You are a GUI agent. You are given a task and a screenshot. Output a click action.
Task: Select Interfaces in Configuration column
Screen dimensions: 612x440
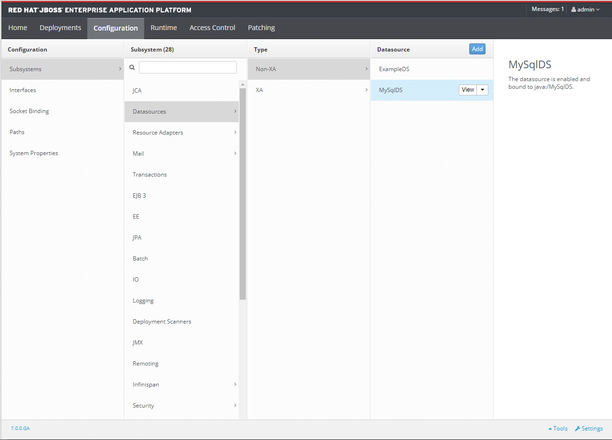[x=62, y=90]
